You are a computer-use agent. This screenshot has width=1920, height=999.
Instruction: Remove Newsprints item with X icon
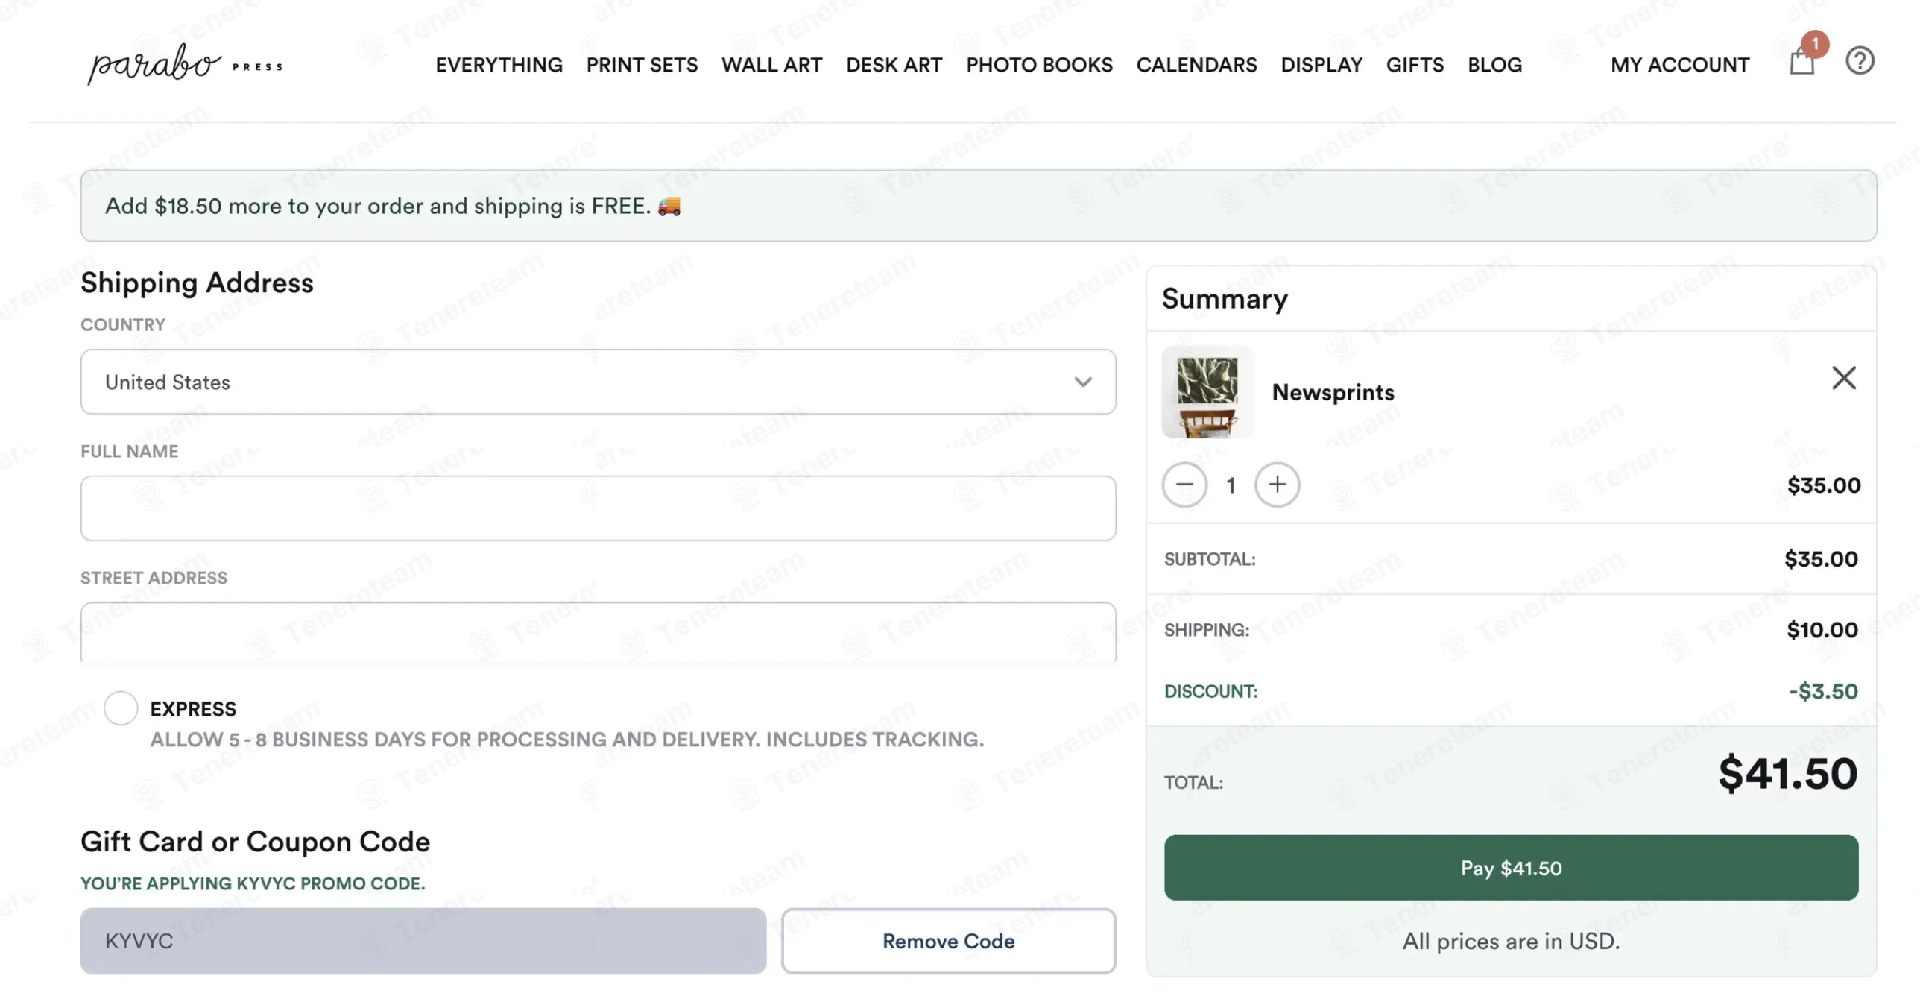pyautogui.click(x=1843, y=378)
